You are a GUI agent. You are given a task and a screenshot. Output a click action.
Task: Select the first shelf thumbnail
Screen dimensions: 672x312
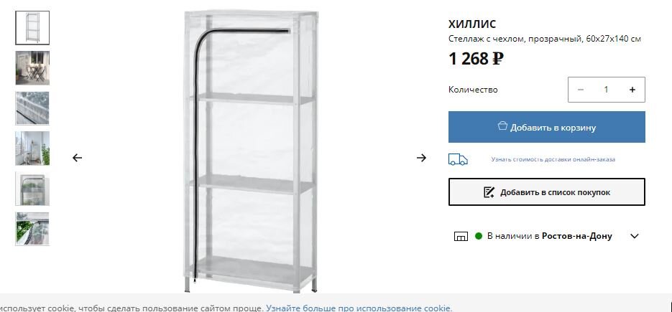coord(32,28)
